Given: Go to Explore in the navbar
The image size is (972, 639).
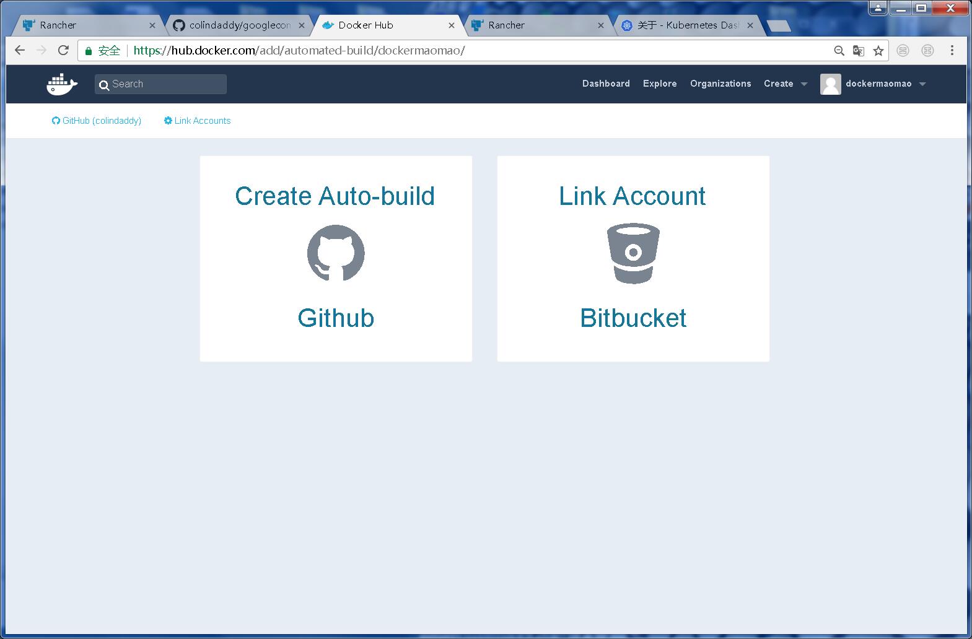Looking at the screenshot, I should pyautogui.click(x=660, y=84).
